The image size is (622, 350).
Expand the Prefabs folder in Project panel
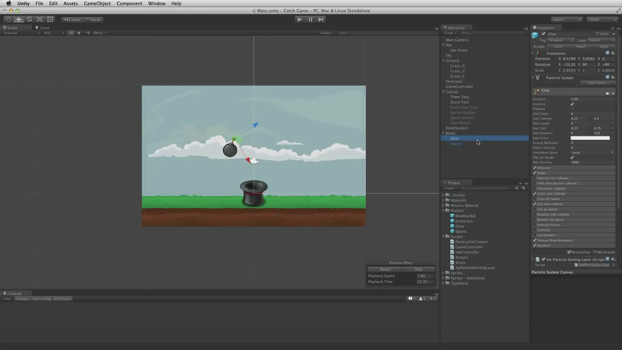tap(444, 210)
